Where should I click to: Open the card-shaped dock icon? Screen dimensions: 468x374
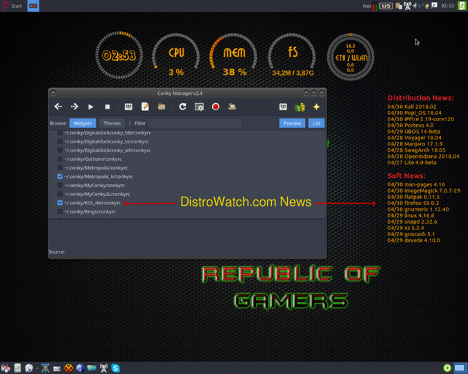(57, 368)
